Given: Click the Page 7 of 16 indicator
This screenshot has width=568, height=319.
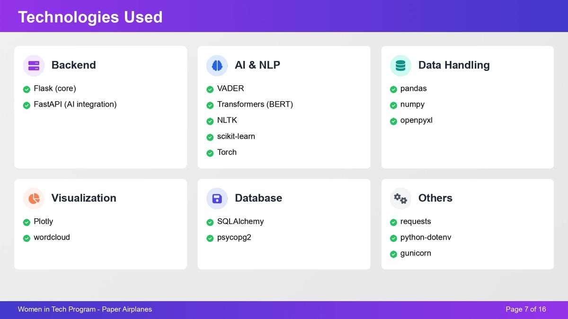Looking at the screenshot, I should point(525,309).
